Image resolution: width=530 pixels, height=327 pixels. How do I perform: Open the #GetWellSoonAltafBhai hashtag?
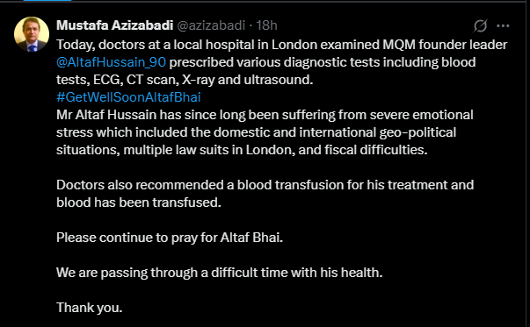coord(128,97)
